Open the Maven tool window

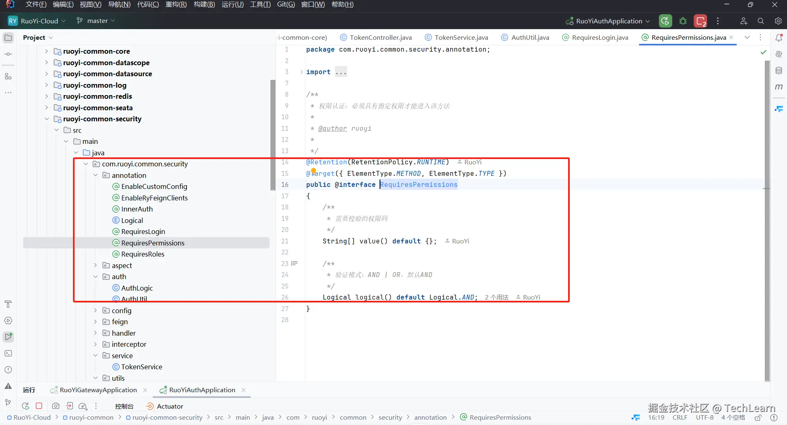tap(779, 87)
